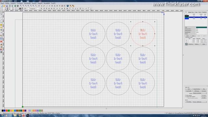Toggle X row mirror H checkbox
208x117 pixels.
201,40
